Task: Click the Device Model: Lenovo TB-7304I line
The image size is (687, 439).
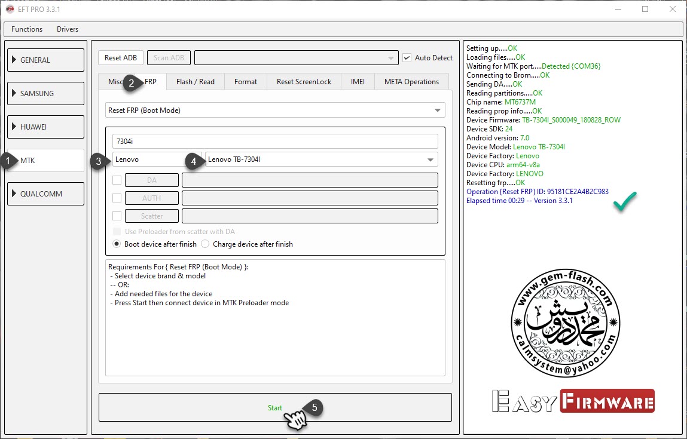Action: click(515, 146)
